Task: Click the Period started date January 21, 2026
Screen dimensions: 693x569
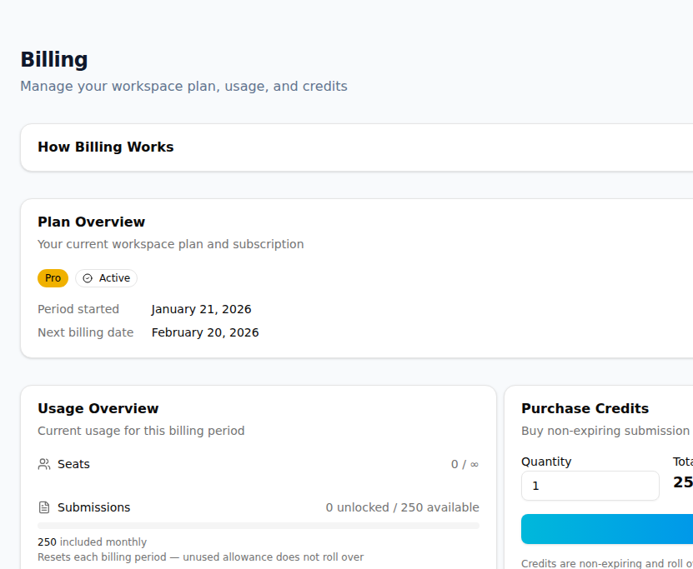Action: [x=201, y=308]
